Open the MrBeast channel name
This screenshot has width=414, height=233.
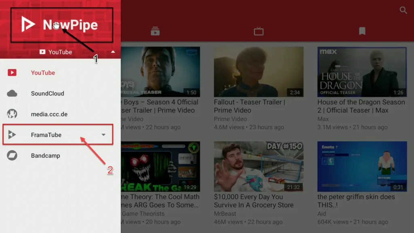[225, 214]
